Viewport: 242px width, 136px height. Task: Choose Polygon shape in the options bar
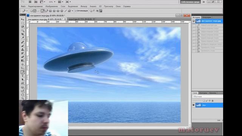coord(62,11)
